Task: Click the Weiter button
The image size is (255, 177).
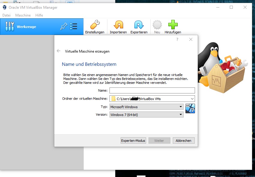Action: [159, 141]
